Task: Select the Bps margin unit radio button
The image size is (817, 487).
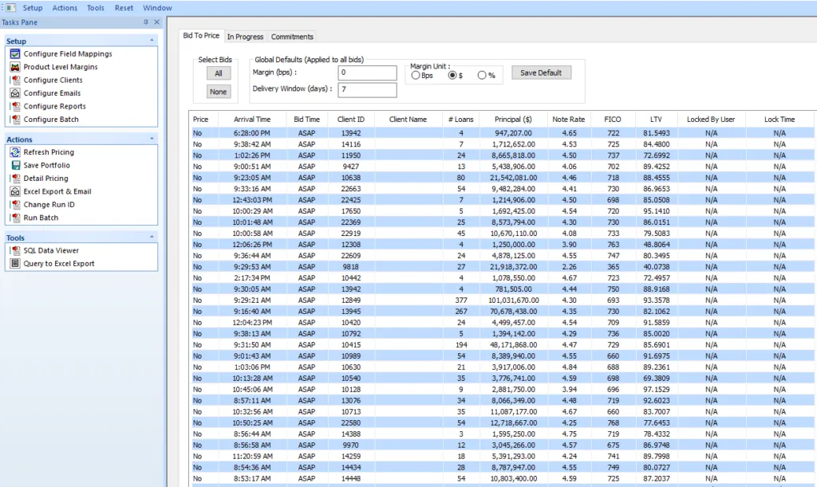Action: tap(414, 74)
